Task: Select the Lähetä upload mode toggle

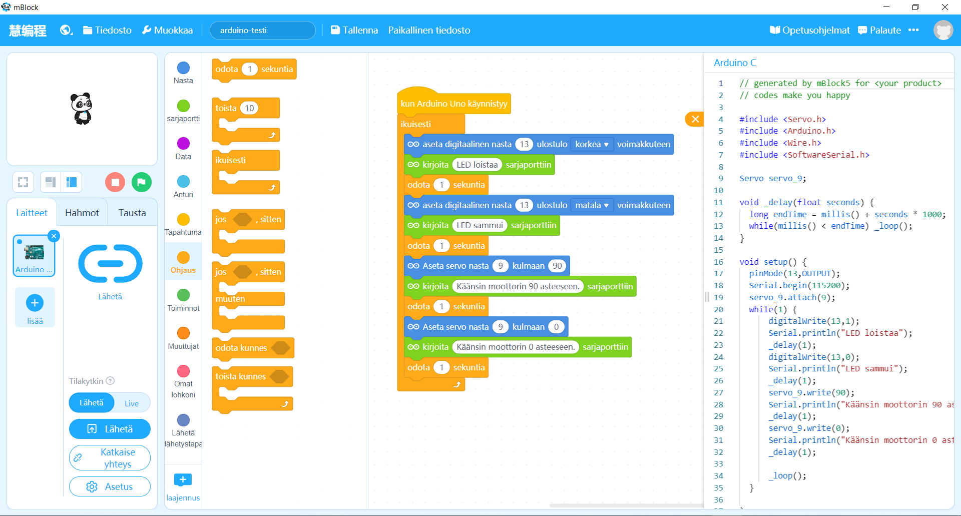Action: tap(92, 403)
